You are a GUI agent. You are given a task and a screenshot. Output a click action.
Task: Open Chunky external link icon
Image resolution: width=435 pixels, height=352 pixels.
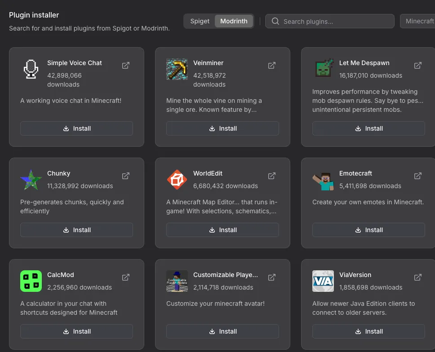click(126, 176)
